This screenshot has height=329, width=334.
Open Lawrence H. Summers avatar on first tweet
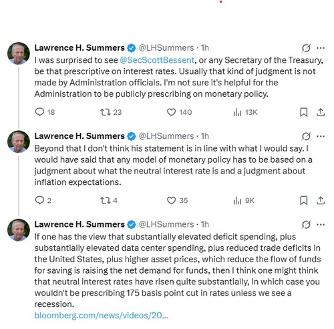(19, 53)
